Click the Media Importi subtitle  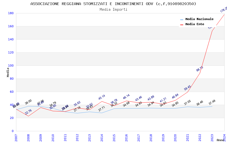113,10
